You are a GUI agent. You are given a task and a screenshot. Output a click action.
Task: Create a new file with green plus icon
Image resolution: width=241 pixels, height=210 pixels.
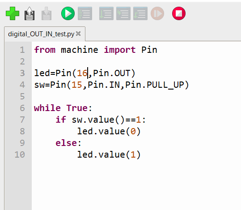point(13,13)
